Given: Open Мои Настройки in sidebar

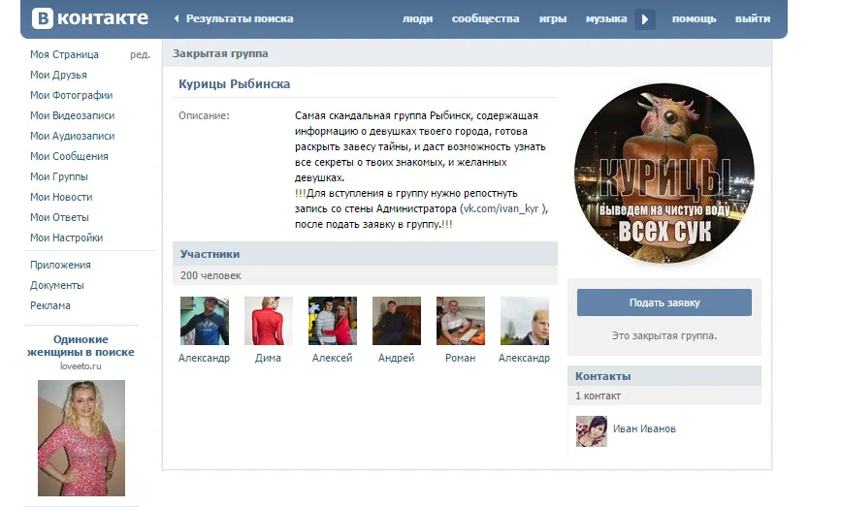Looking at the screenshot, I should point(67,238).
